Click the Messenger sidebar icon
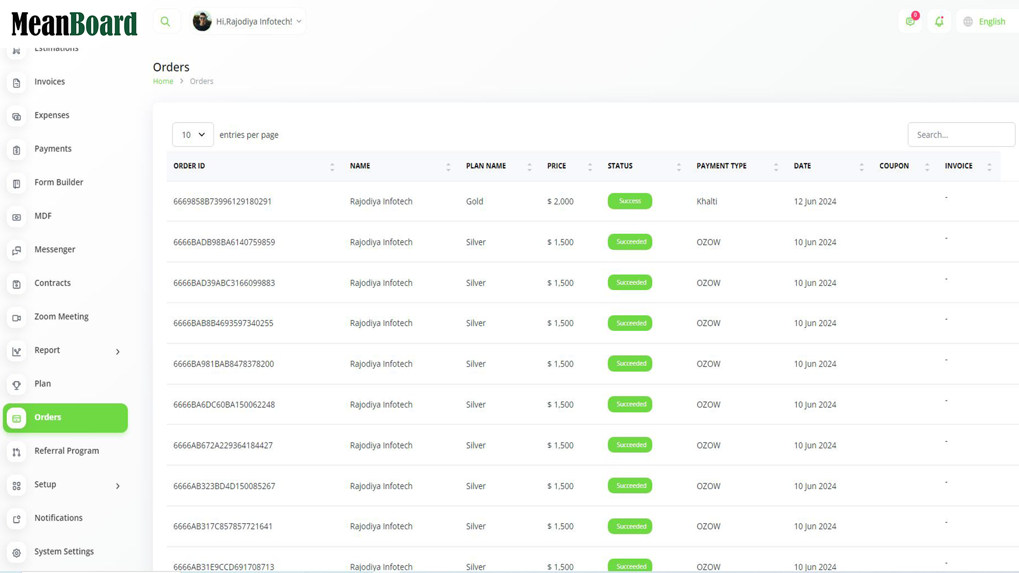The height and width of the screenshot is (573, 1019). [16, 251]
